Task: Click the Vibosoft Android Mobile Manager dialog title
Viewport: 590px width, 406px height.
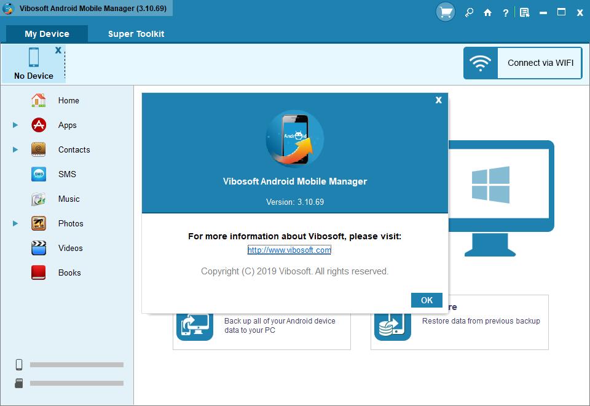Action: (x=295, y=181)
